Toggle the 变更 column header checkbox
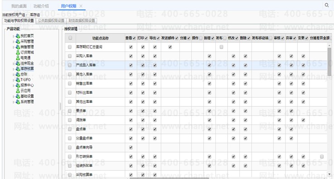This screenshot has height=179, width=334. coord(306,38)
